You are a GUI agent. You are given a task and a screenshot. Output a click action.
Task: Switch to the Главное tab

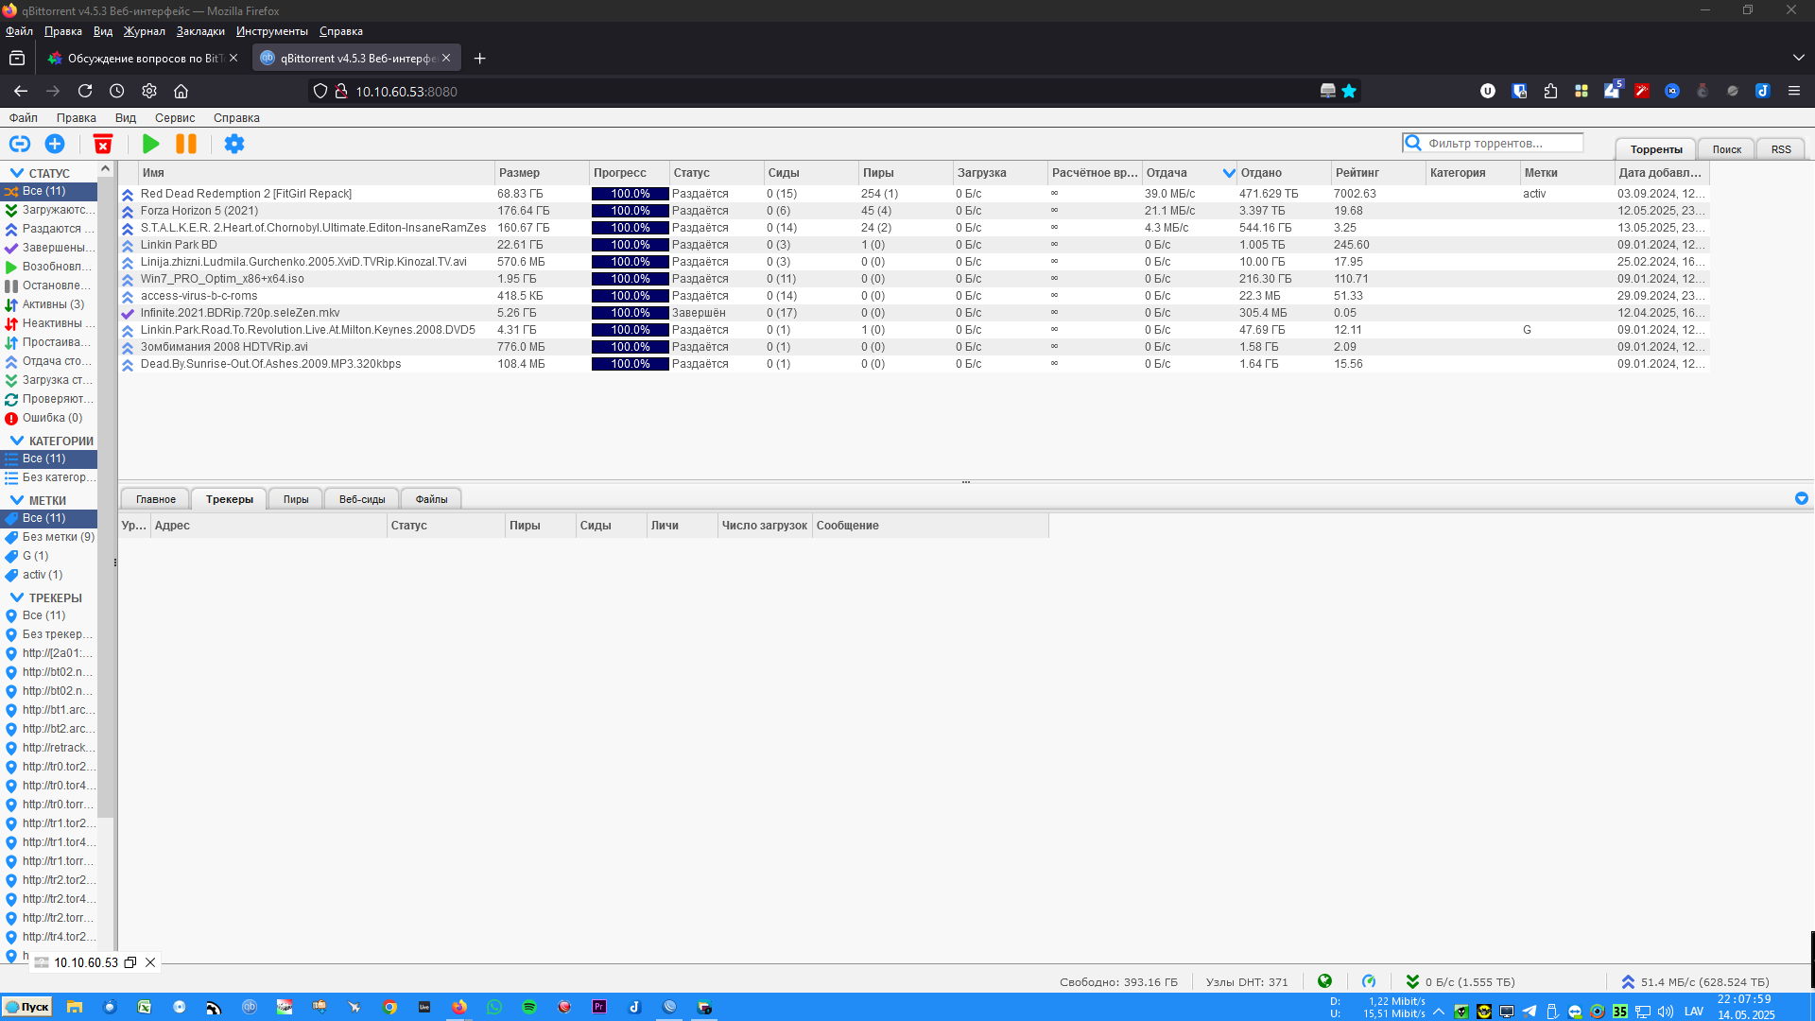[156, 499]
